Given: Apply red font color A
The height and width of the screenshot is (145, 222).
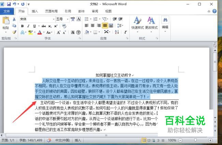Looking at the screenshot, I should coord(40,32).
